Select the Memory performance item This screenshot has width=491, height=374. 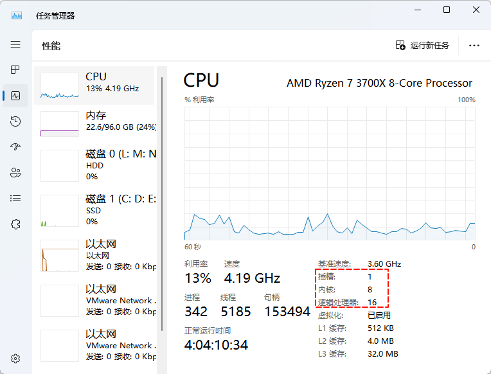[96, 123]
